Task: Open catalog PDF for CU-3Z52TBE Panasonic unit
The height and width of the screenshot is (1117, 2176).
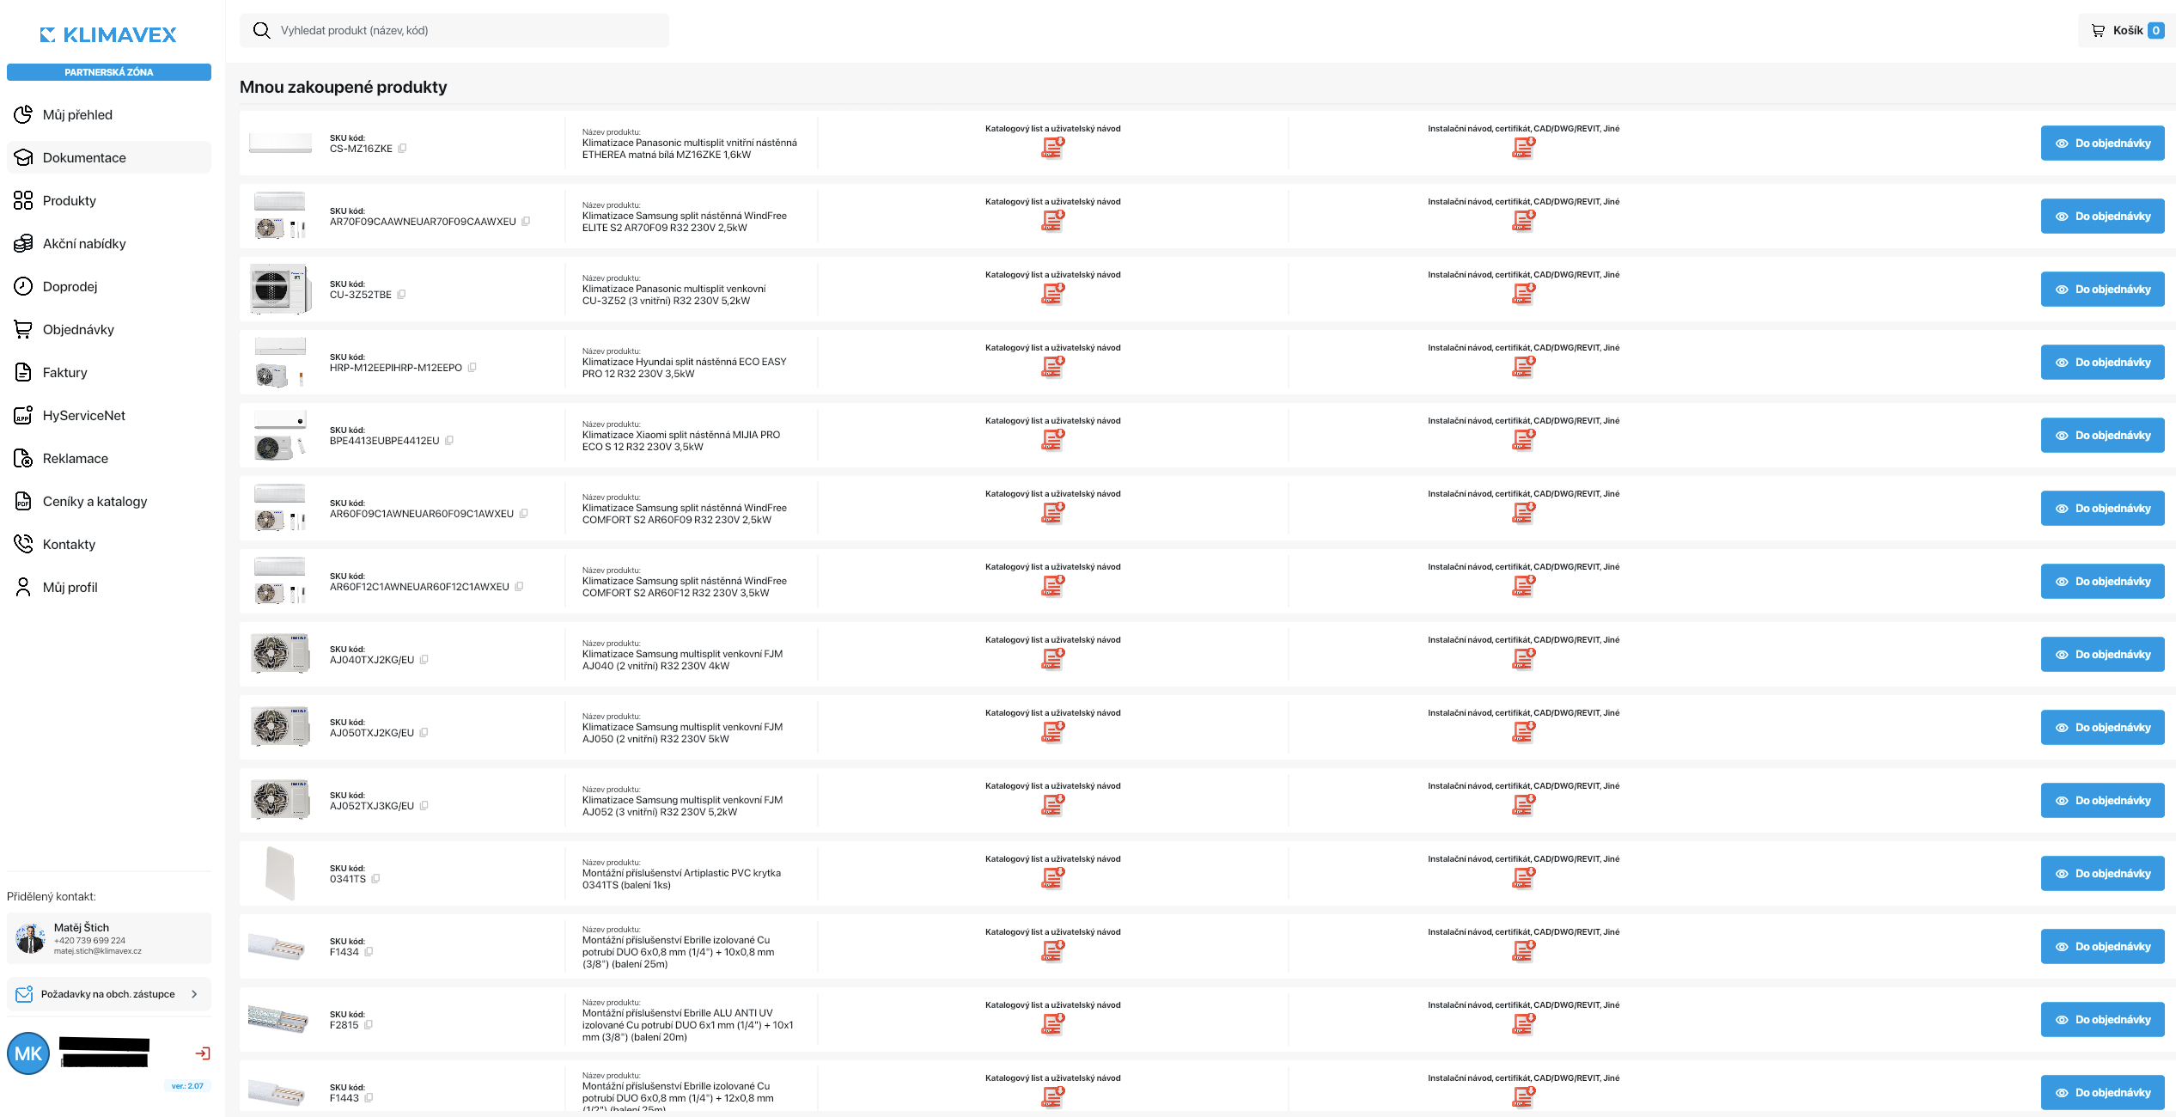Action: point(1052,294)
